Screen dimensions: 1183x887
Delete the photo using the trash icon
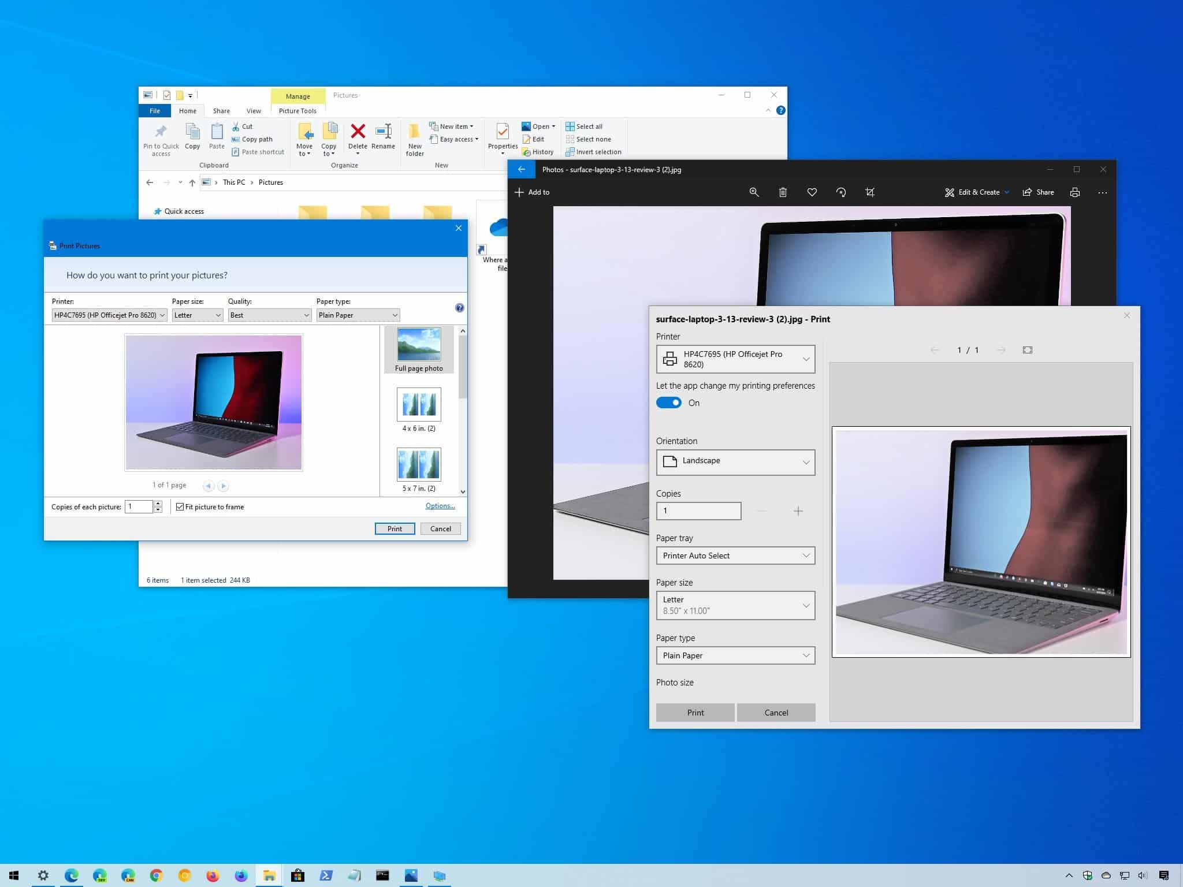(x=783, y=192)
